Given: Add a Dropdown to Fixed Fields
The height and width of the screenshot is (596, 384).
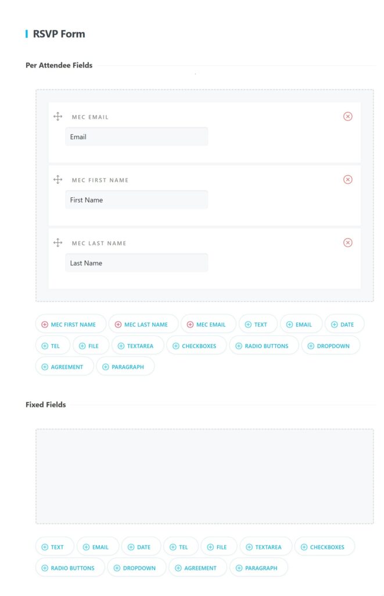Looking at the screenshot, I should click(137, 568).
